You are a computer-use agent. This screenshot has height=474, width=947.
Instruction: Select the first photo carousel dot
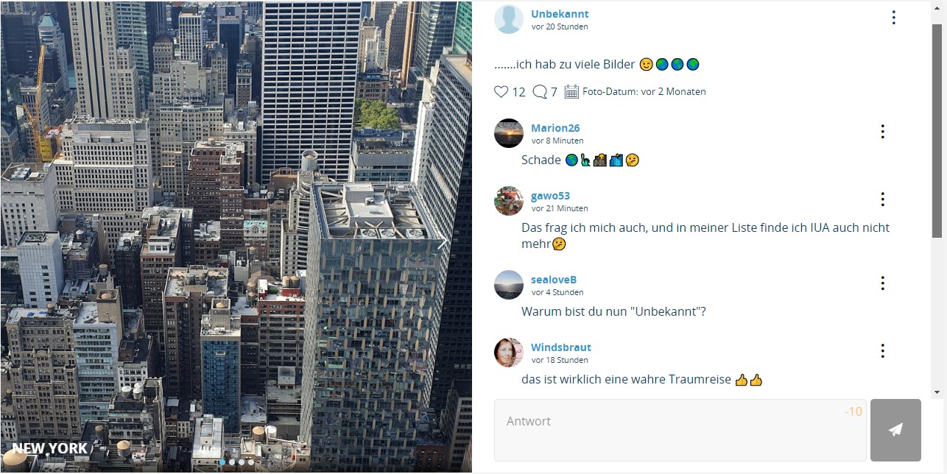pos(222,462)
